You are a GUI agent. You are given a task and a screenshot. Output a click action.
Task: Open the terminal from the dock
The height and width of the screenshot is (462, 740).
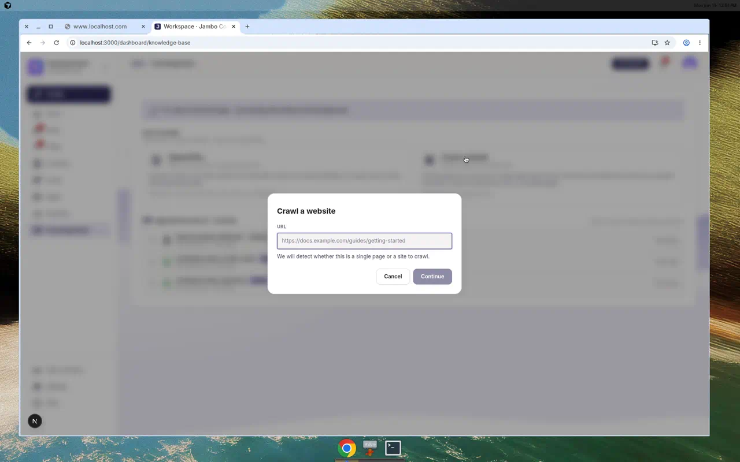click(393, 448)
